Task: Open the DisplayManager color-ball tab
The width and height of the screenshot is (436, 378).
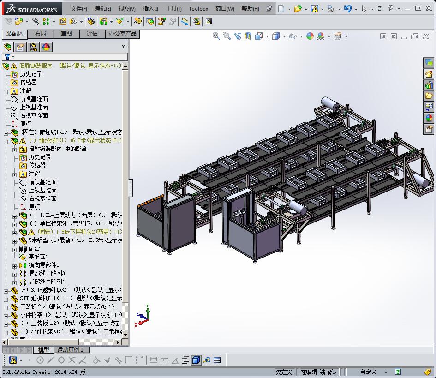Action: (x=46, y=47)
